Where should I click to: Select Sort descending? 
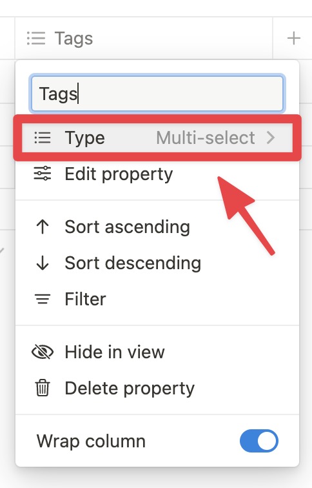(x=157, y=263)
